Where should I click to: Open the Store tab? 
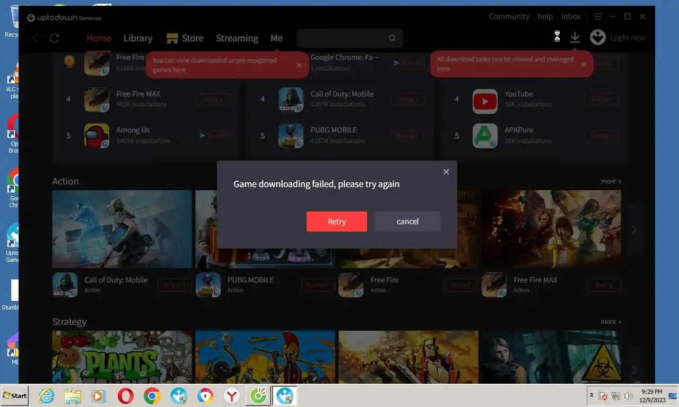(185, 38)
